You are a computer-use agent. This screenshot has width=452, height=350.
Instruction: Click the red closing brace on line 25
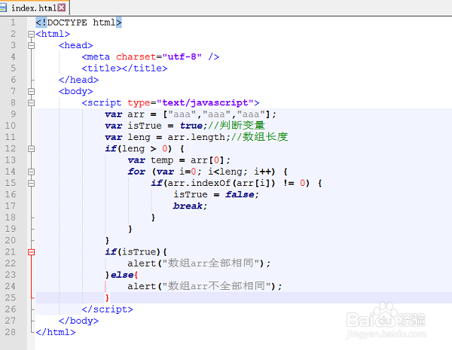[x=107, y=297]
